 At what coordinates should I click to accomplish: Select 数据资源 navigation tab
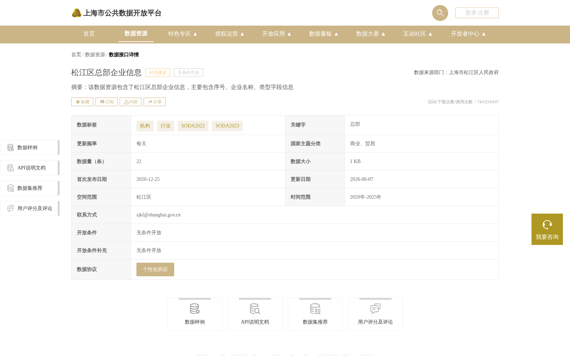tap(136, 33)
